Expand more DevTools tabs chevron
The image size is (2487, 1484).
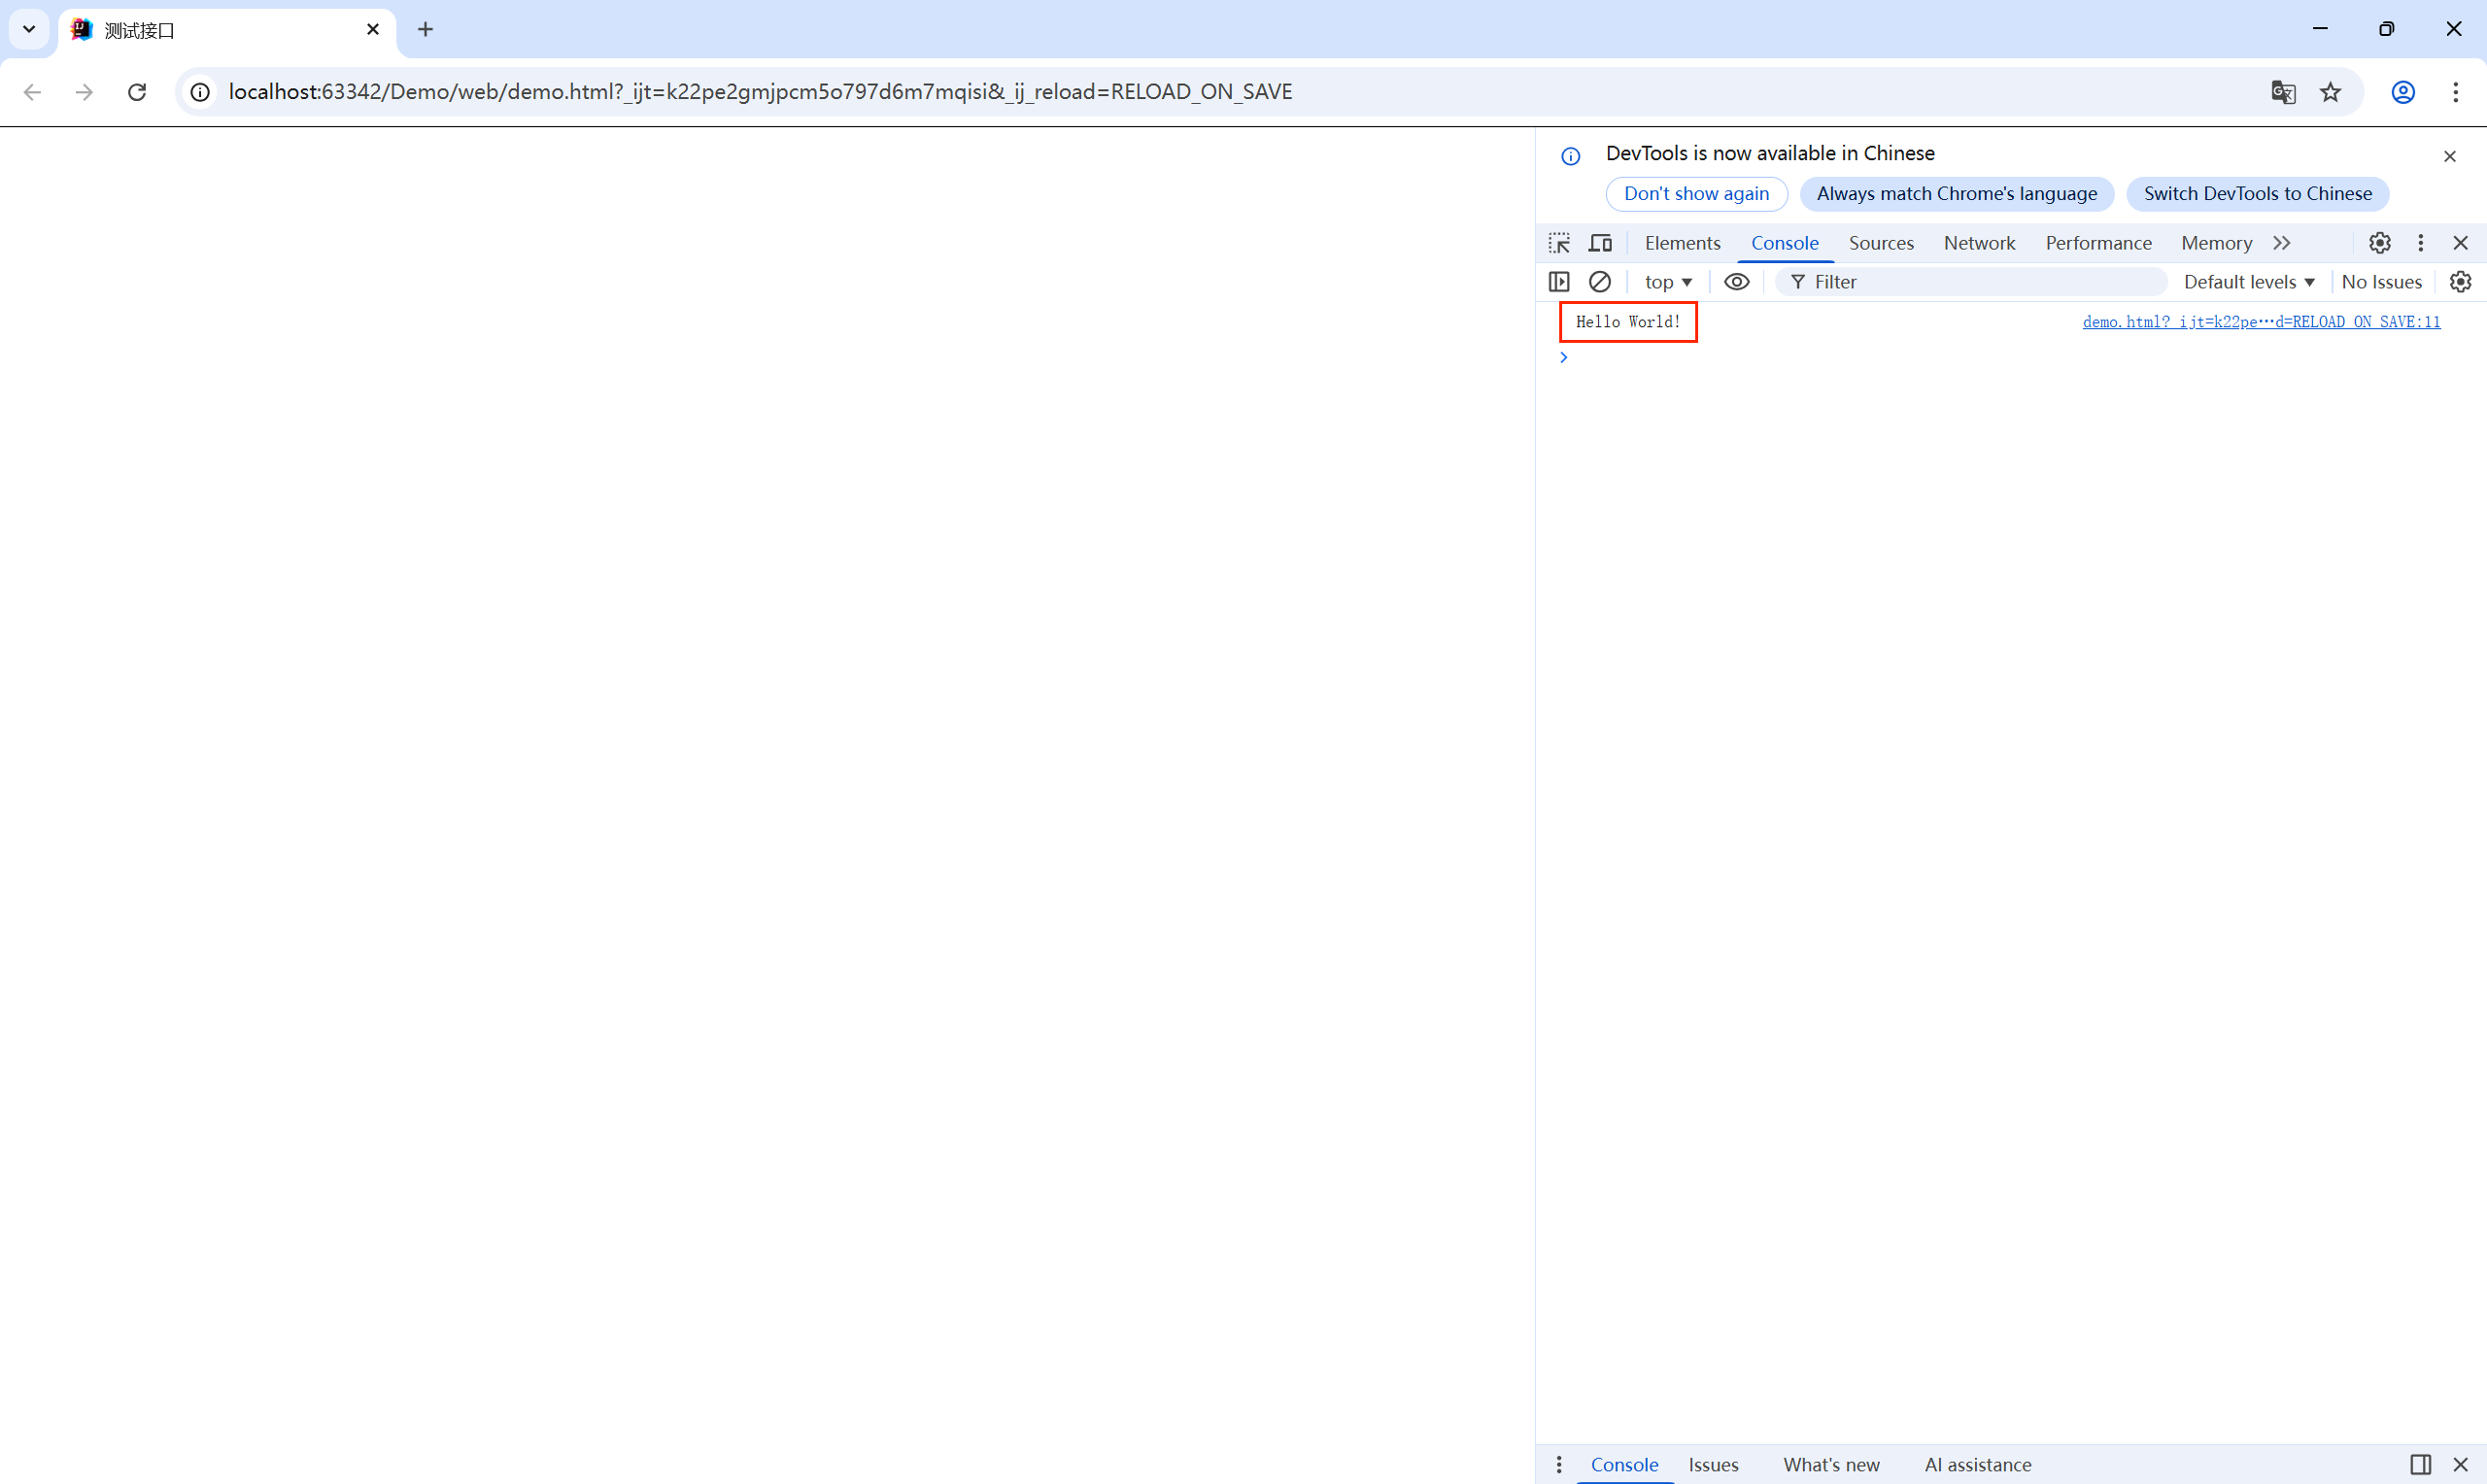(x=2282, y=243)
